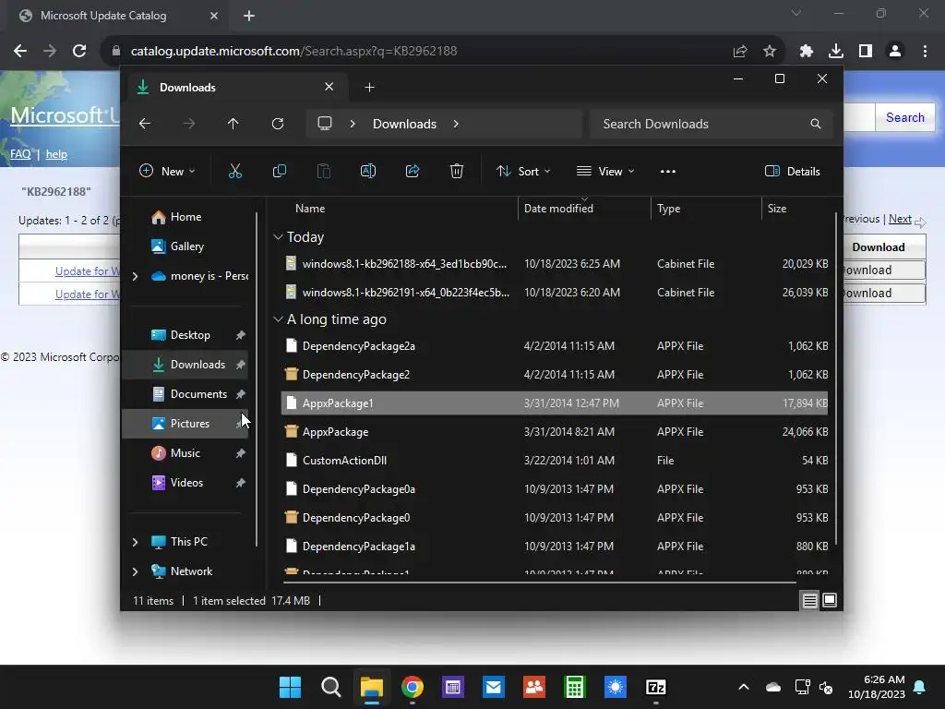Go back in File Explorer

pyautogui.click(x=145, y=124)
